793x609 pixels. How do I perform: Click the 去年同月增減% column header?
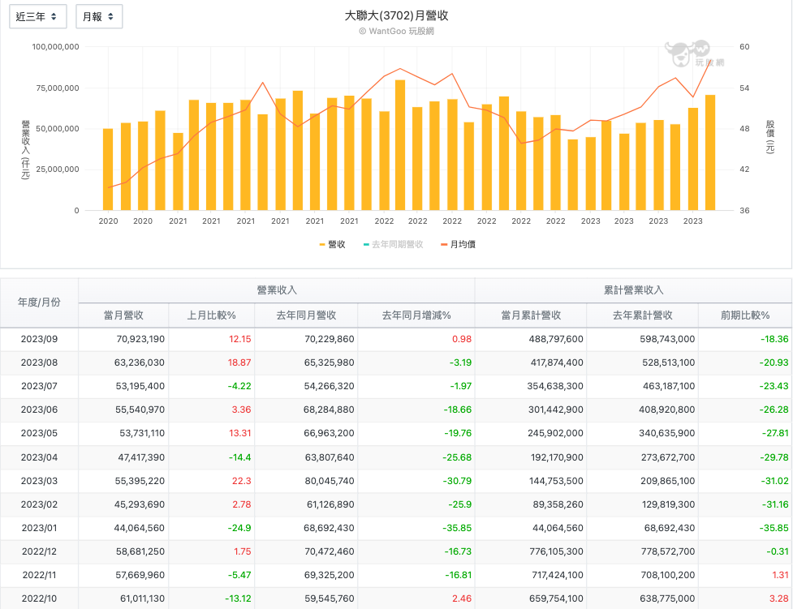point(416,315)
